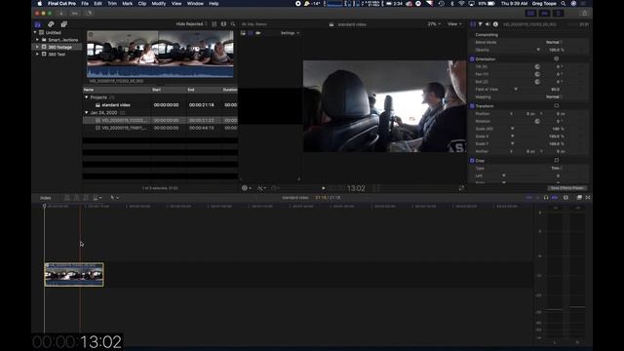The width and height of the screenshot is (624, 351).
Task: Open the viewer View dropdown
Action: coord(454,24)
